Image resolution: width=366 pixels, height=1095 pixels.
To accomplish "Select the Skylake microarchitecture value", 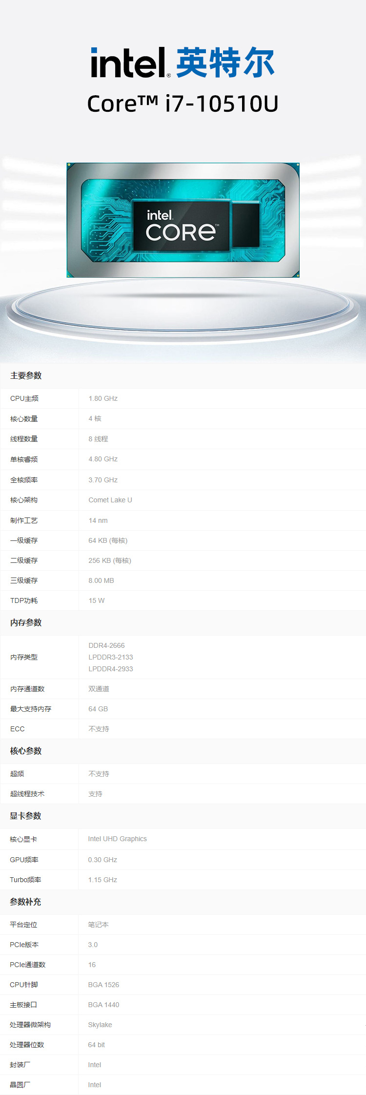I will pyautogui.click(x=100, y=1025).
